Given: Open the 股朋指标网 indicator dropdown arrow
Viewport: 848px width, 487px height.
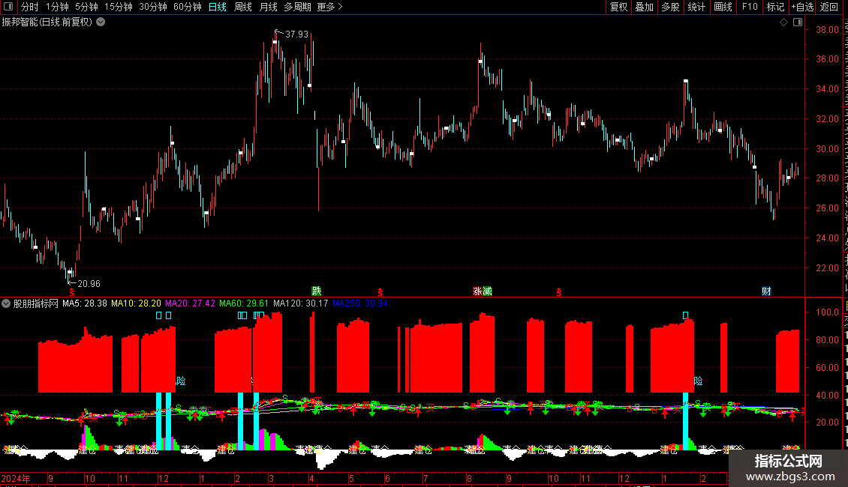Looking at the screenshot, I should click(x=6, y=303).
